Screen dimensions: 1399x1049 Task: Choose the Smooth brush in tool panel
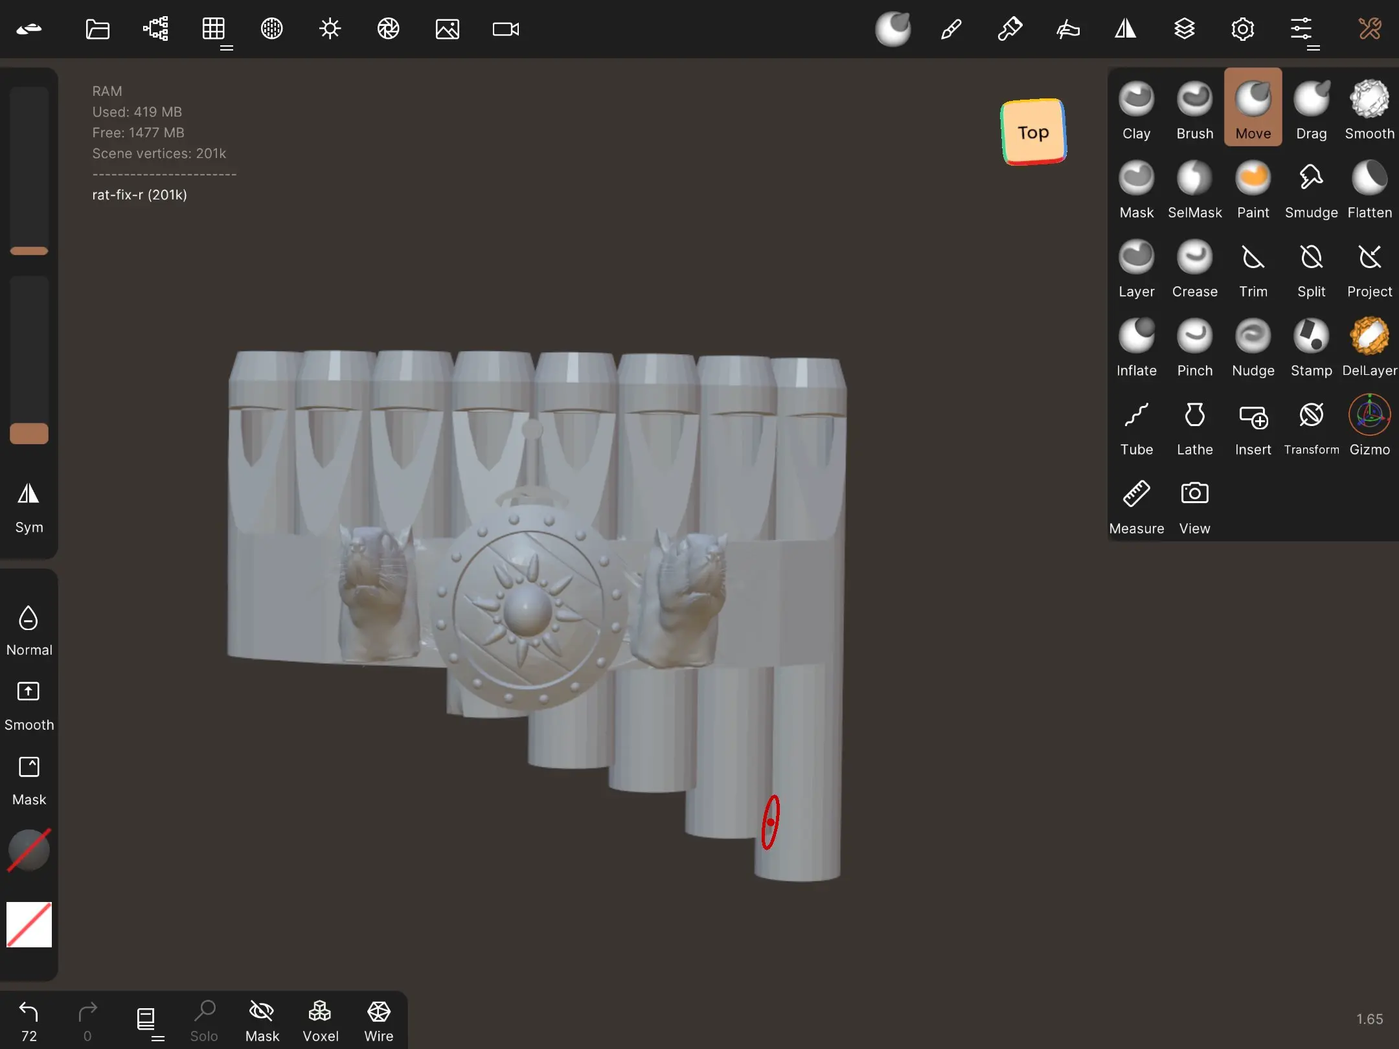1369,109
